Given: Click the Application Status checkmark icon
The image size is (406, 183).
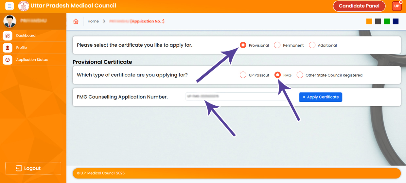Looking at the screenshot, I should point(8,60).
